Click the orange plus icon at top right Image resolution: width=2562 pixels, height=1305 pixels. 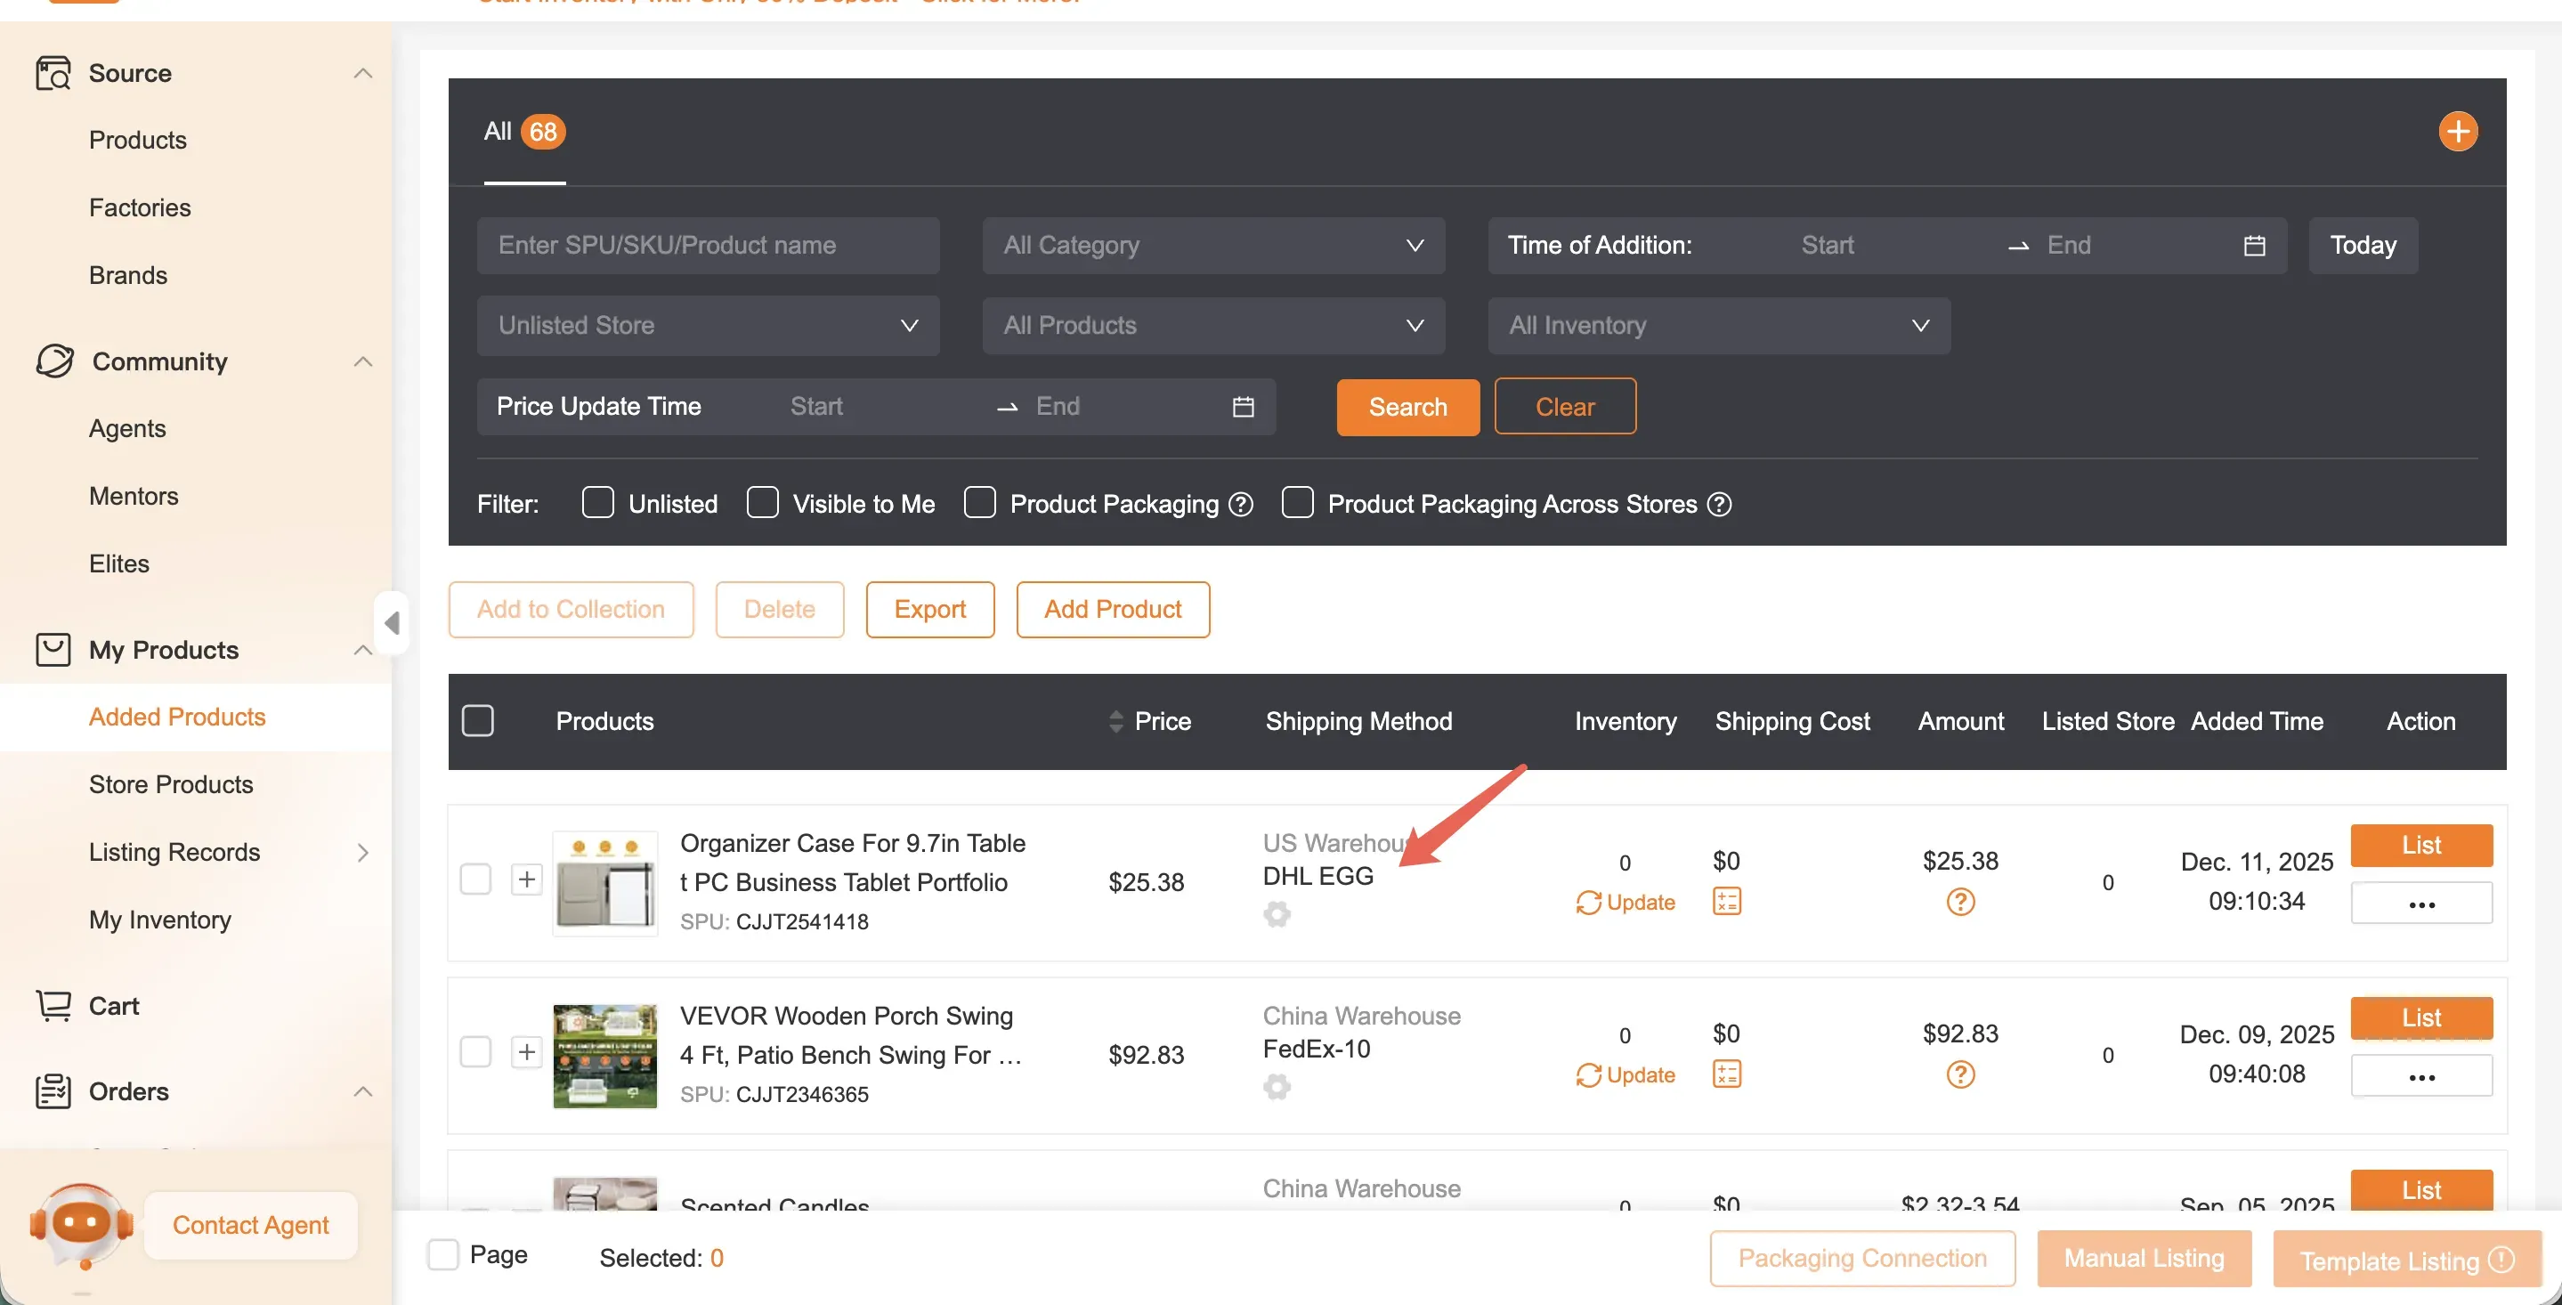coord(2457,131)
